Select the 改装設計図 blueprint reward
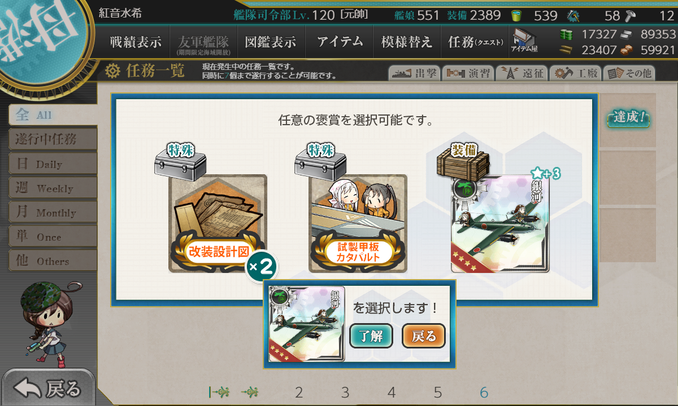Image resolution: width=678 pixels, height=406 pixels. click(218, 224)
